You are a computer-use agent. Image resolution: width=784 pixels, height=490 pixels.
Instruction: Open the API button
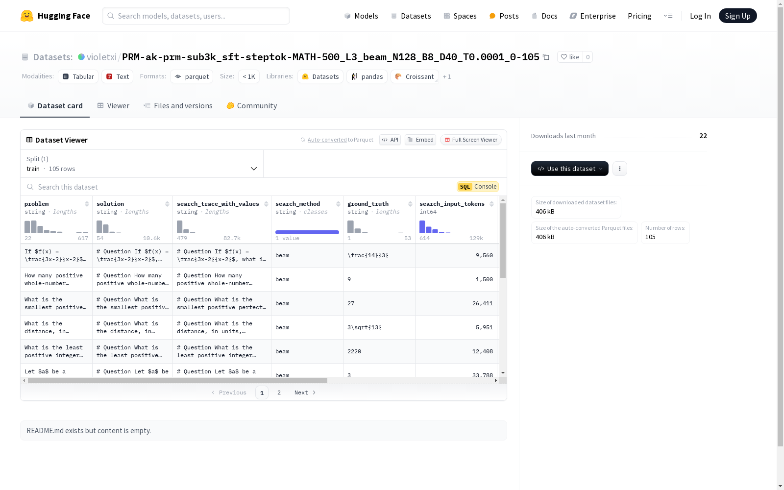point(390,140)
